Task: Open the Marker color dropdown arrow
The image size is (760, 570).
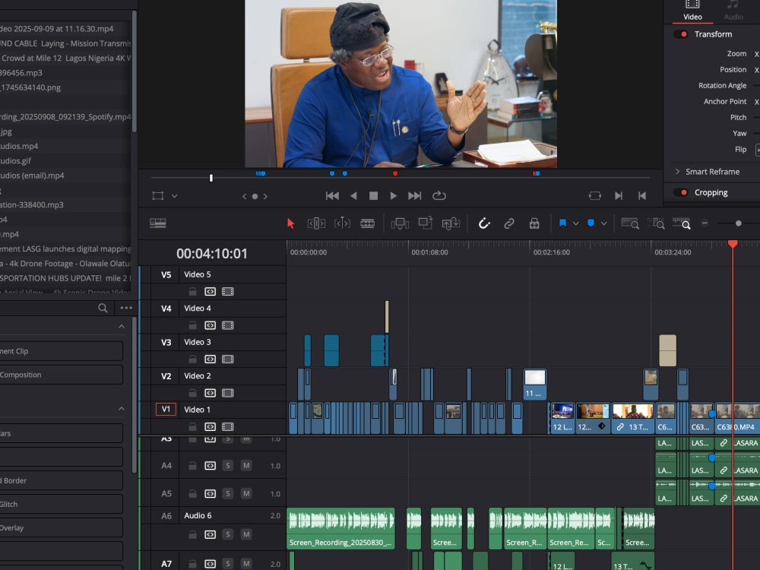Action: point(604,223)
